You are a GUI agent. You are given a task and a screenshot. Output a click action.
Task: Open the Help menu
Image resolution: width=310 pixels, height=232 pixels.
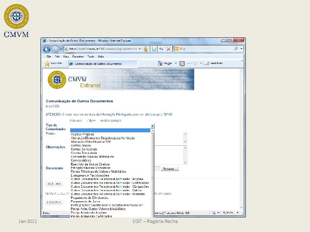101,57
